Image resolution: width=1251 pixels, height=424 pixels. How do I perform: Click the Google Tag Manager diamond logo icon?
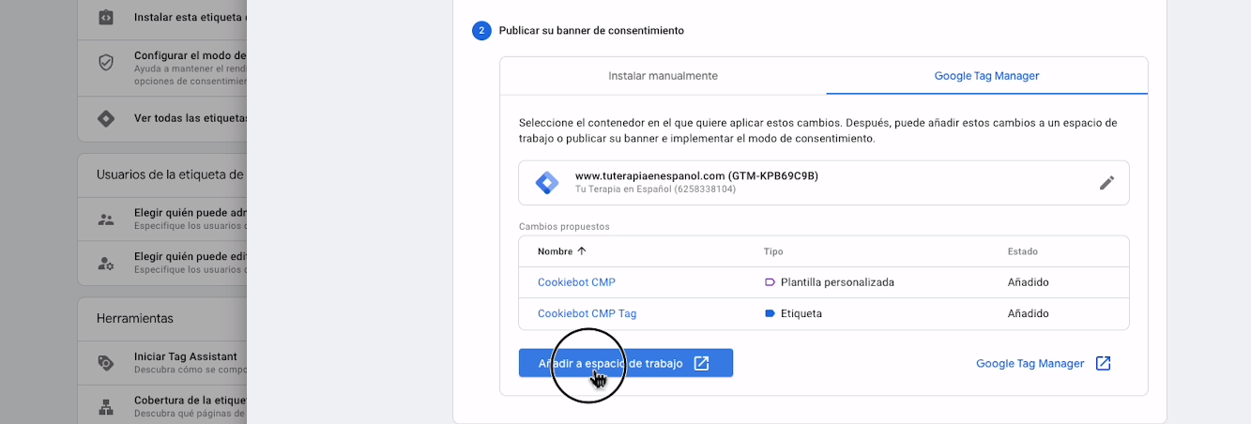pos(546,183)
